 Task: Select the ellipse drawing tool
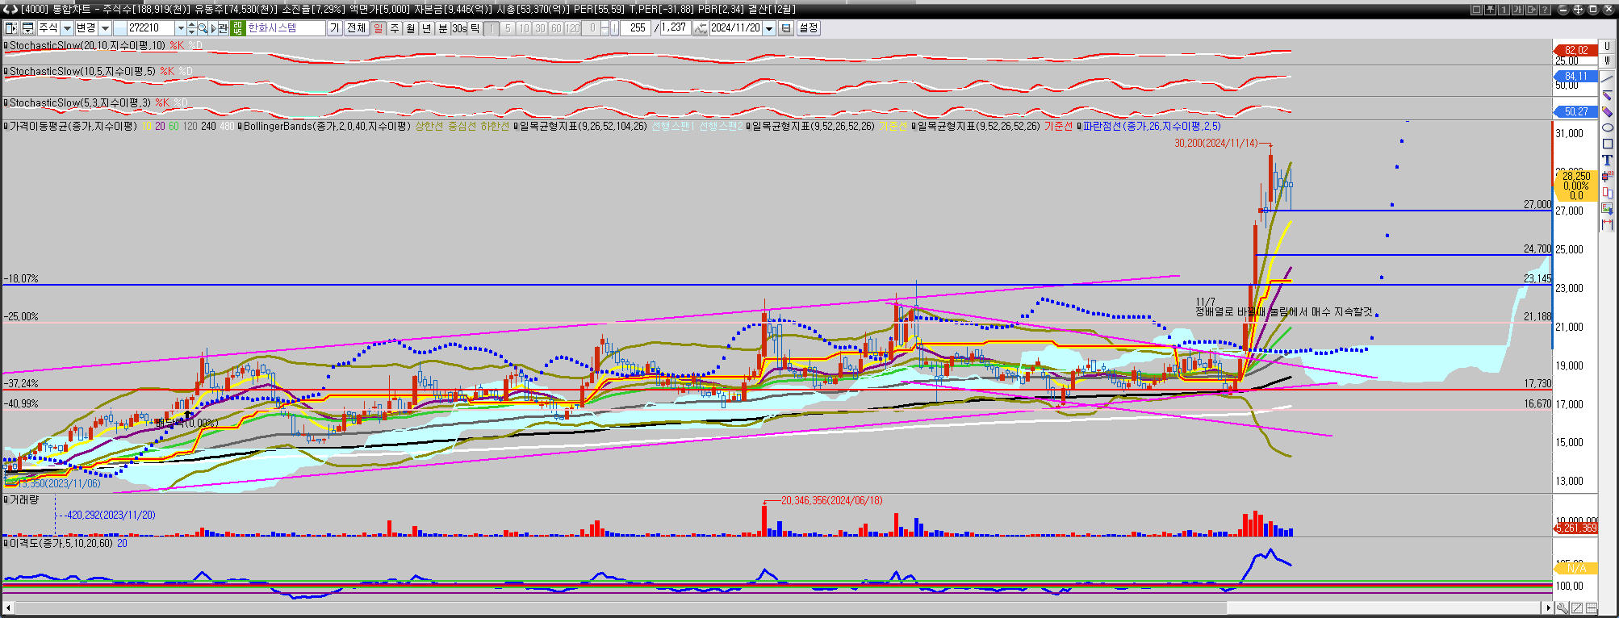click(1607, 127)
